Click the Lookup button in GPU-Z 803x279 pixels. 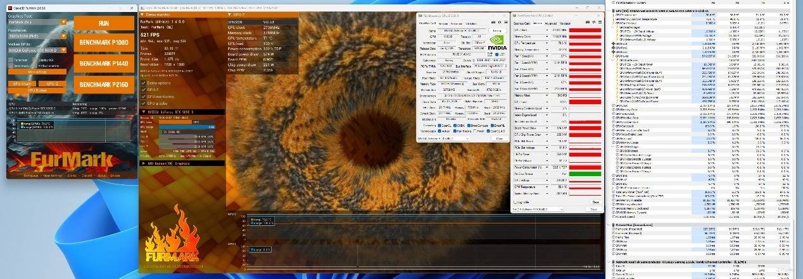(496, 30)
